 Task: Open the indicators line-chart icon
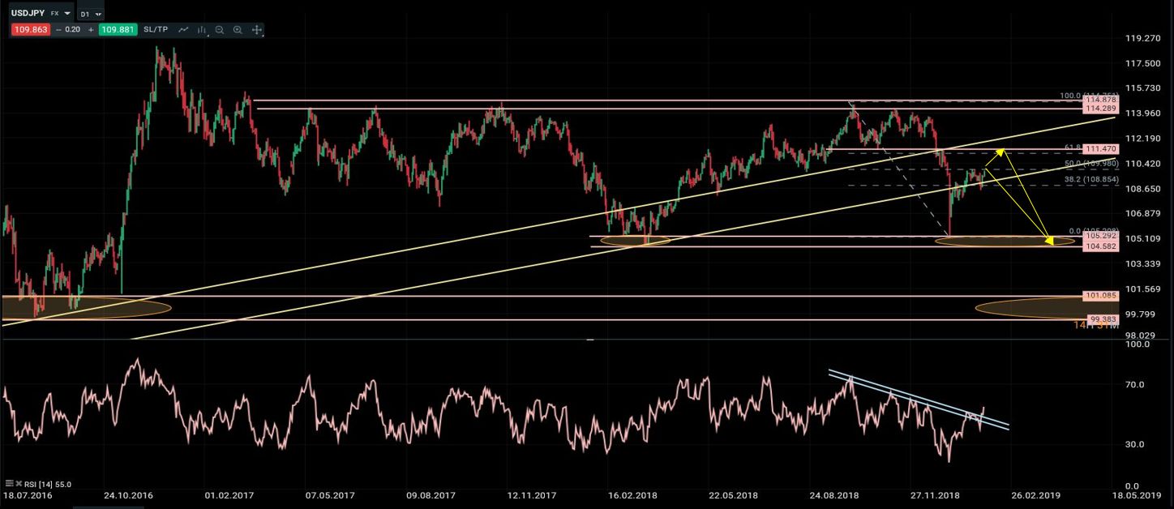click(x=183, y=30)
